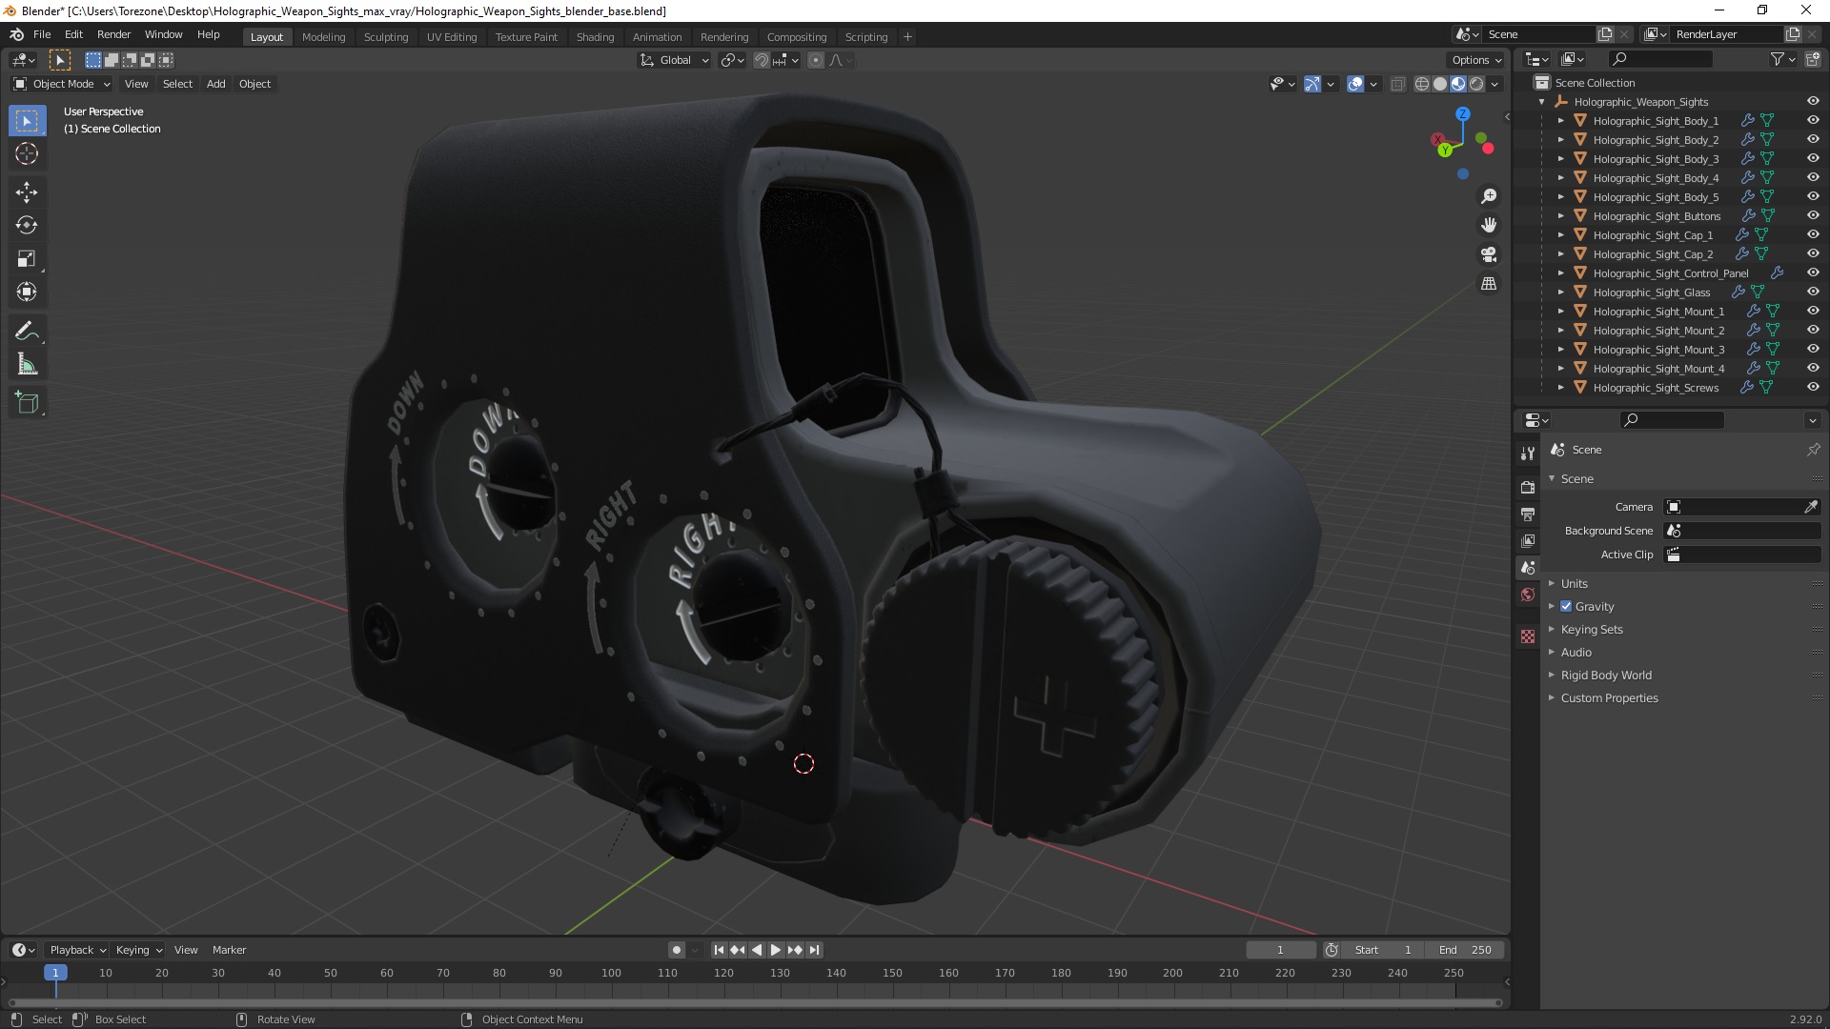Click the mesh data icon of Holographic_Sight_Screws
This screenshot has width=1830, height=1029.
tap(1766, 388)
